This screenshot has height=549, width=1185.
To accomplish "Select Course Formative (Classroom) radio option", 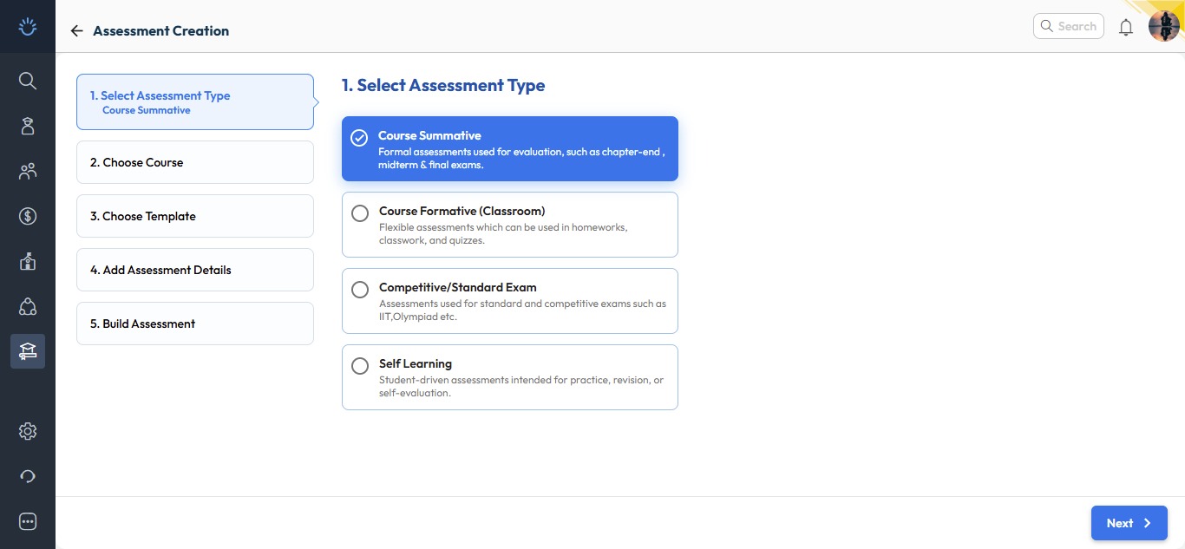I will tap(360, 213).
